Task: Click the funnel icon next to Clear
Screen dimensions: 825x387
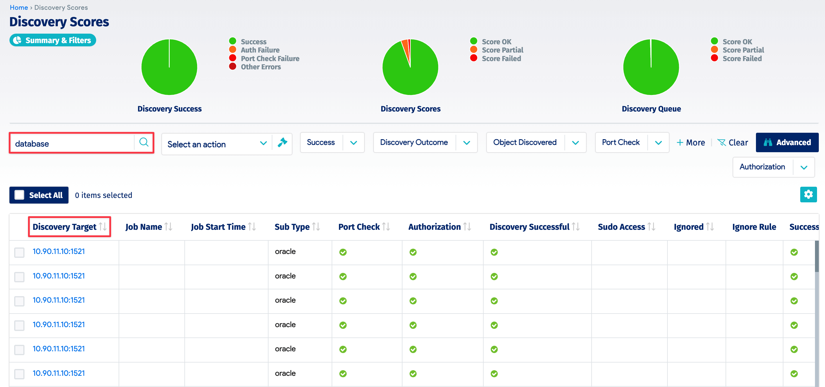Action: pos(721,142)
